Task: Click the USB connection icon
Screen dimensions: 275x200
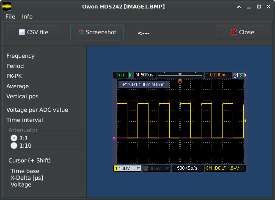Action: (235, 75)
